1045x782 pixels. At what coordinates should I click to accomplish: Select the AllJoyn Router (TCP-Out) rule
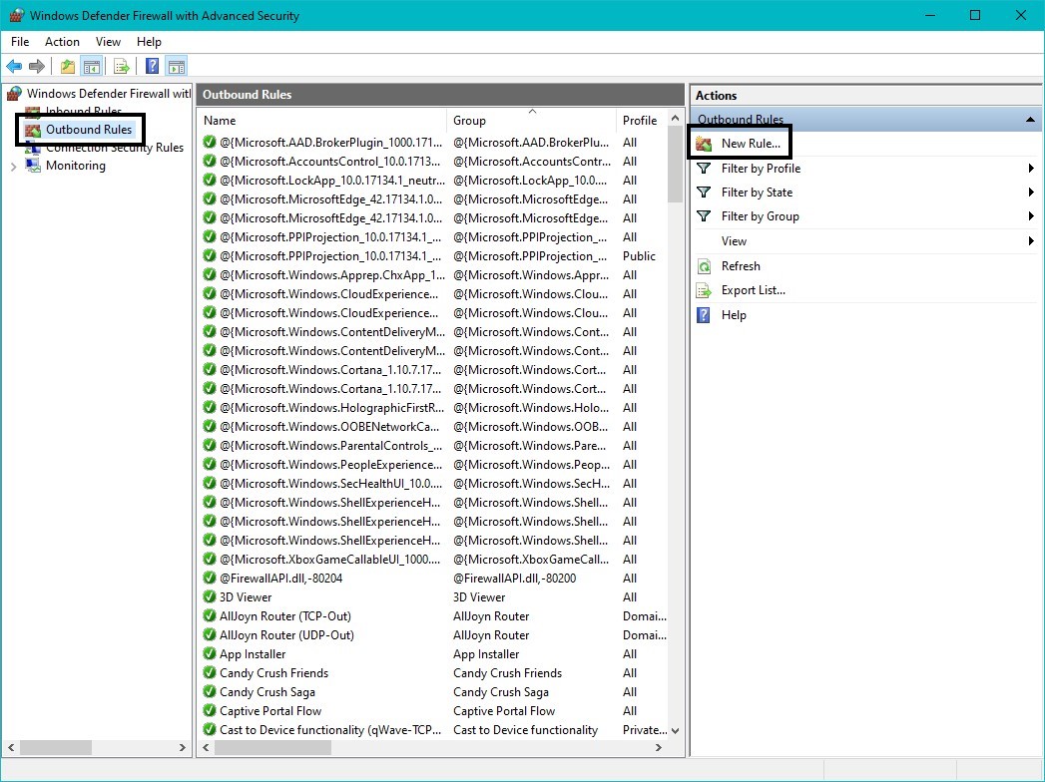point(433,616)
